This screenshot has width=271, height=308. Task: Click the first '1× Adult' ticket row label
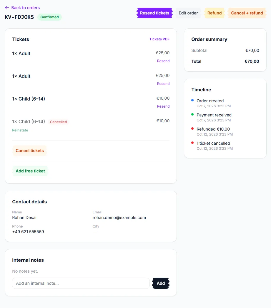21,53
